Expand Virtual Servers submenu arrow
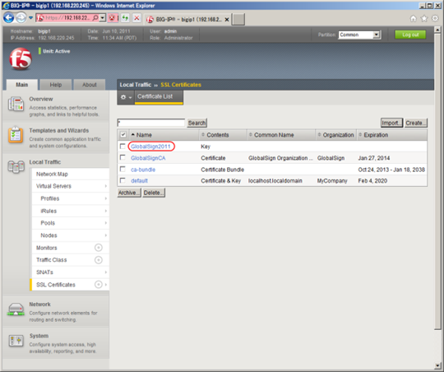The width and height of the screenshot is (444, 372). 105,186
